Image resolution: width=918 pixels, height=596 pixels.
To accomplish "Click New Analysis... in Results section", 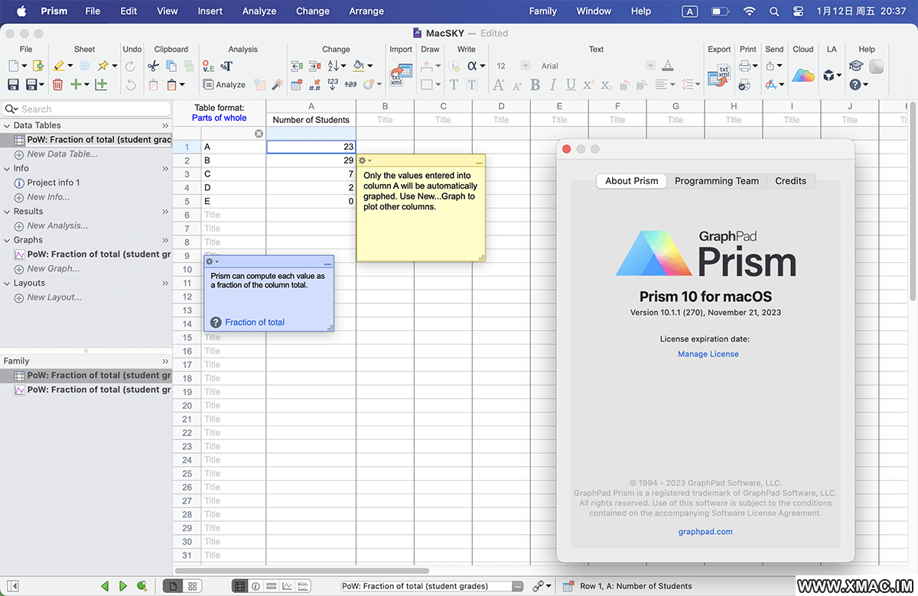I will pos(57,225).
